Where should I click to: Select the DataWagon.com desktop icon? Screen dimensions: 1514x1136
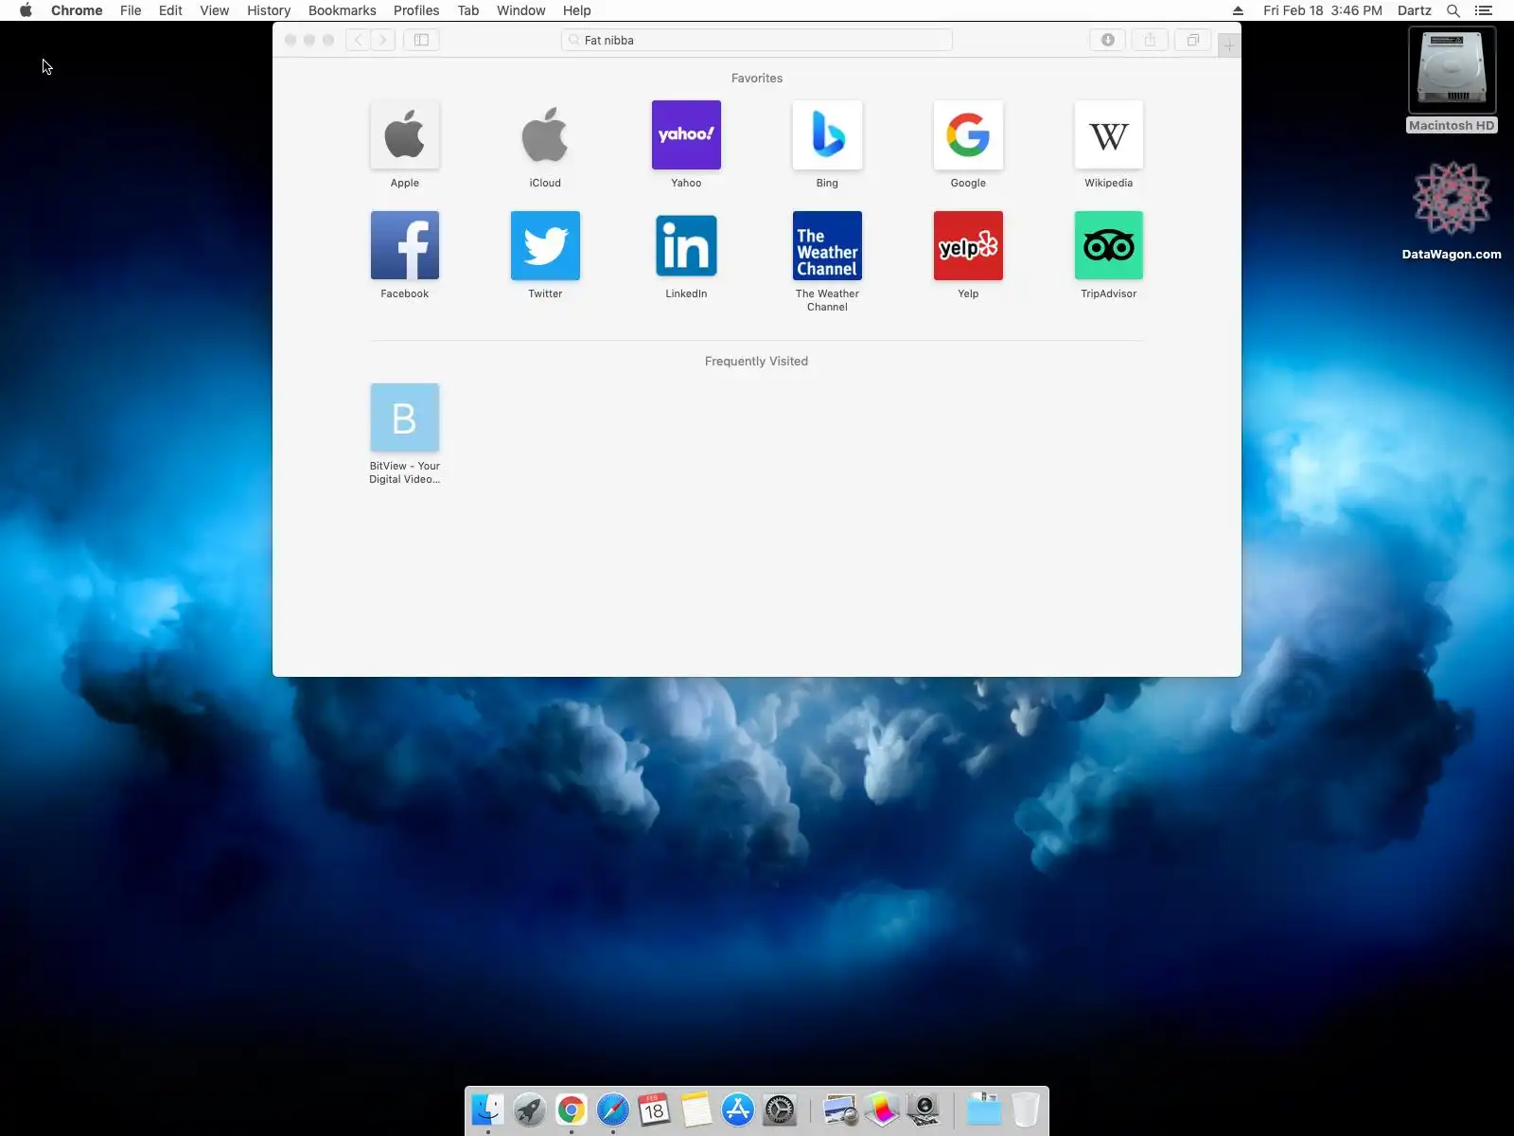[x=1452, y=210]
